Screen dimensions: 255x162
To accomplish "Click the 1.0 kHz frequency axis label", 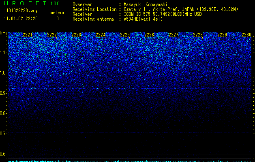I will [x=4, y=73].
